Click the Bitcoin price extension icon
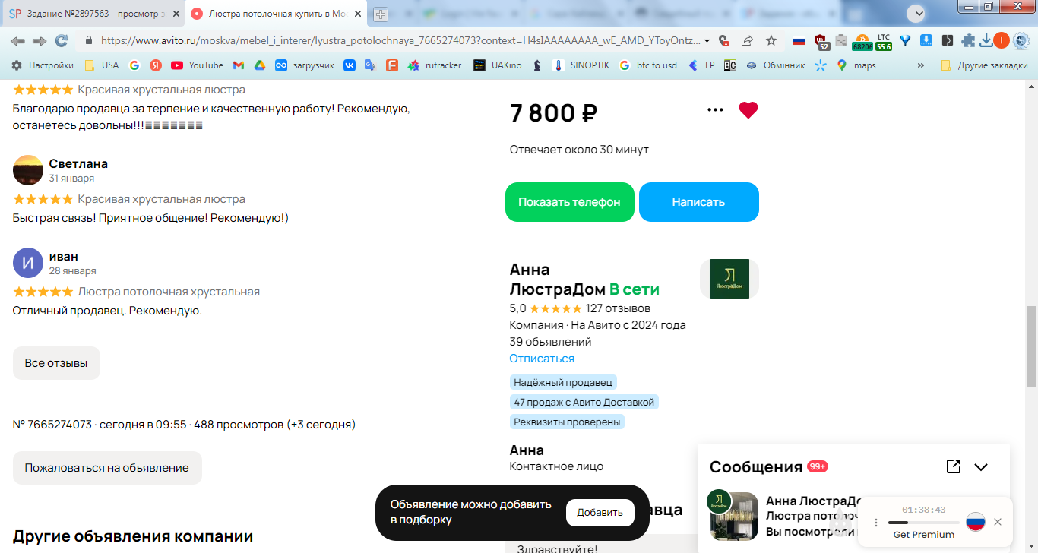The height and width of the screenshot is (553, 1038). coord(862,42)
